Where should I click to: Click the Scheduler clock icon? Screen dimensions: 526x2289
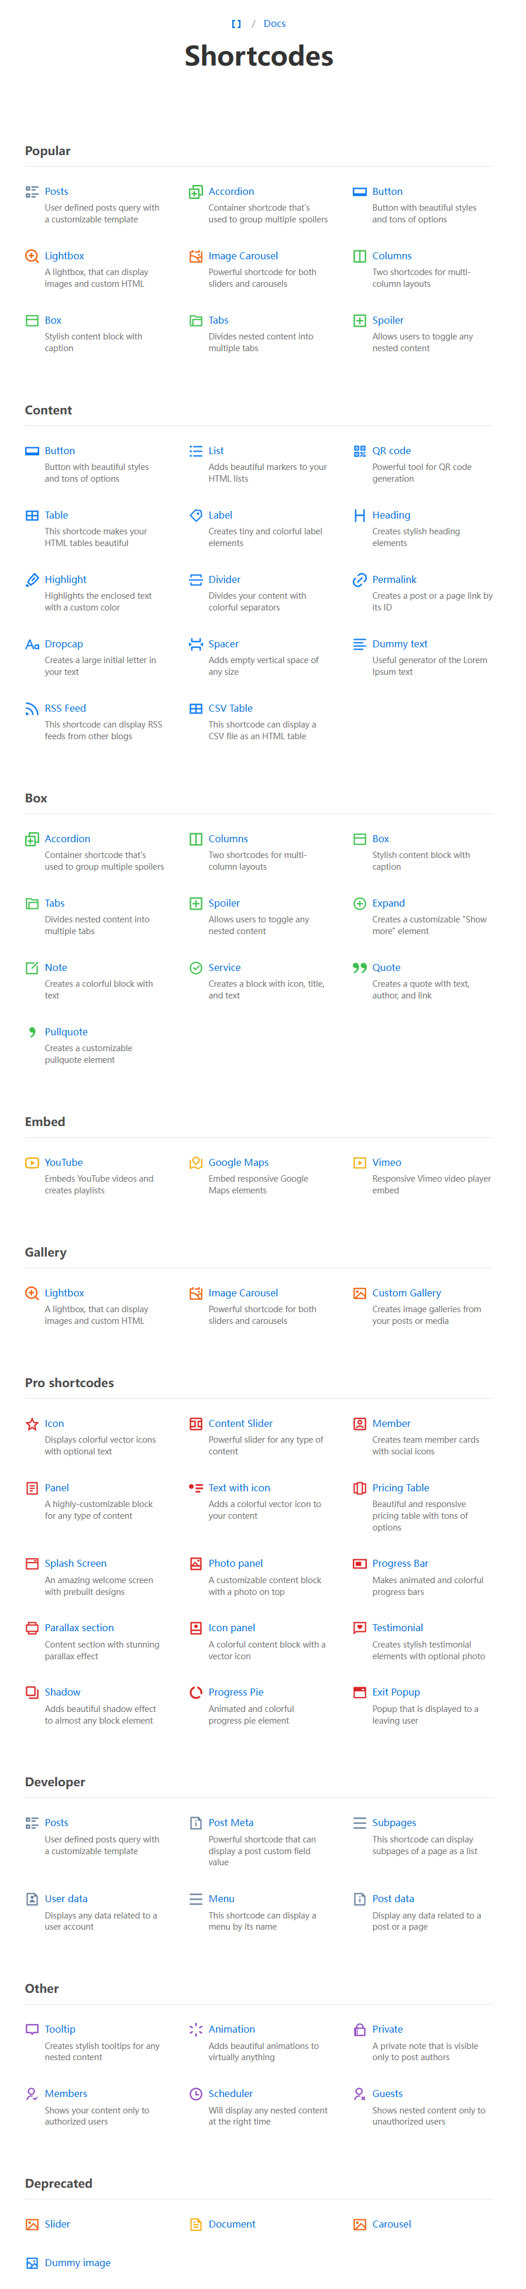click(x=195, y=2094)
